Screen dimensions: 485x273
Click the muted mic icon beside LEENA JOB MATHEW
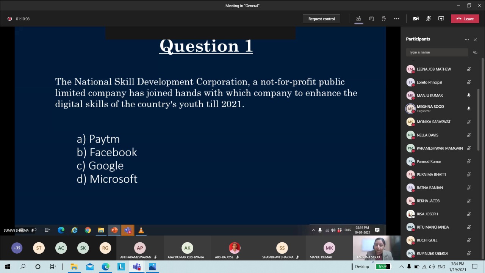[469, 69]
